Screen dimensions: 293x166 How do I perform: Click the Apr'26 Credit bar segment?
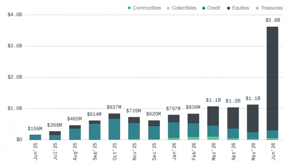pos(233,133)
